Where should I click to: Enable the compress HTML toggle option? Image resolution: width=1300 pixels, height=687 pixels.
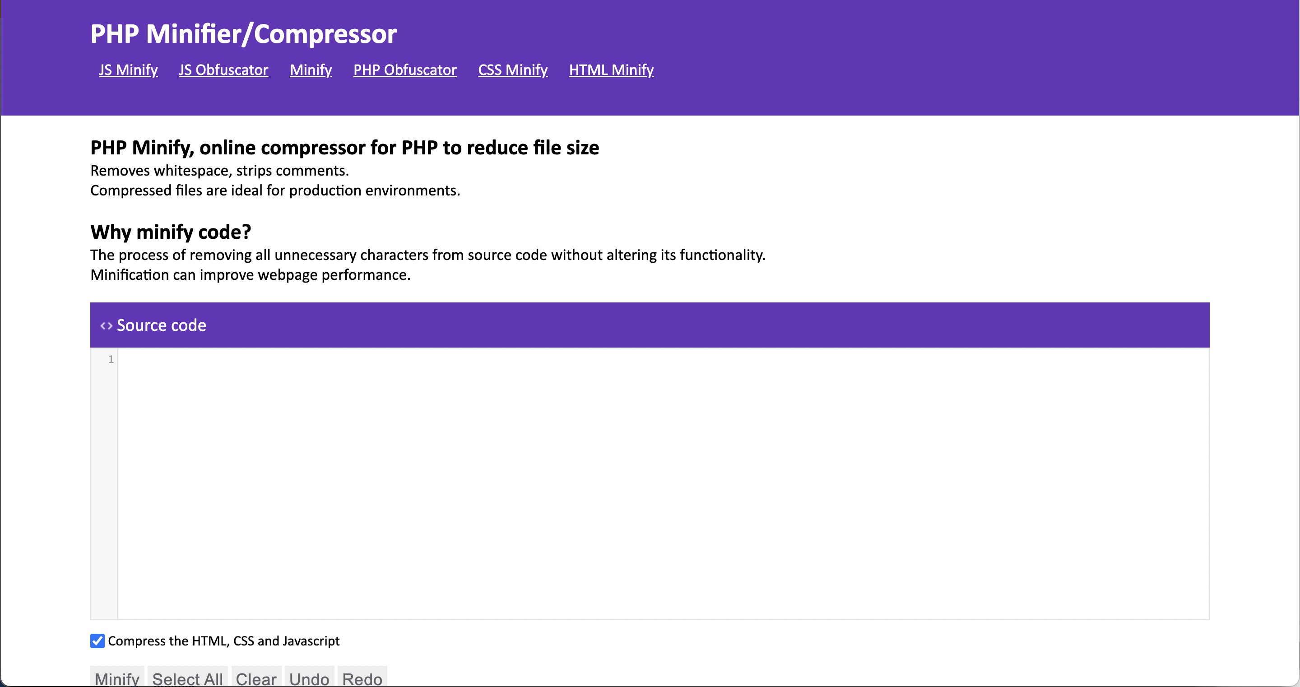[97, 641]
